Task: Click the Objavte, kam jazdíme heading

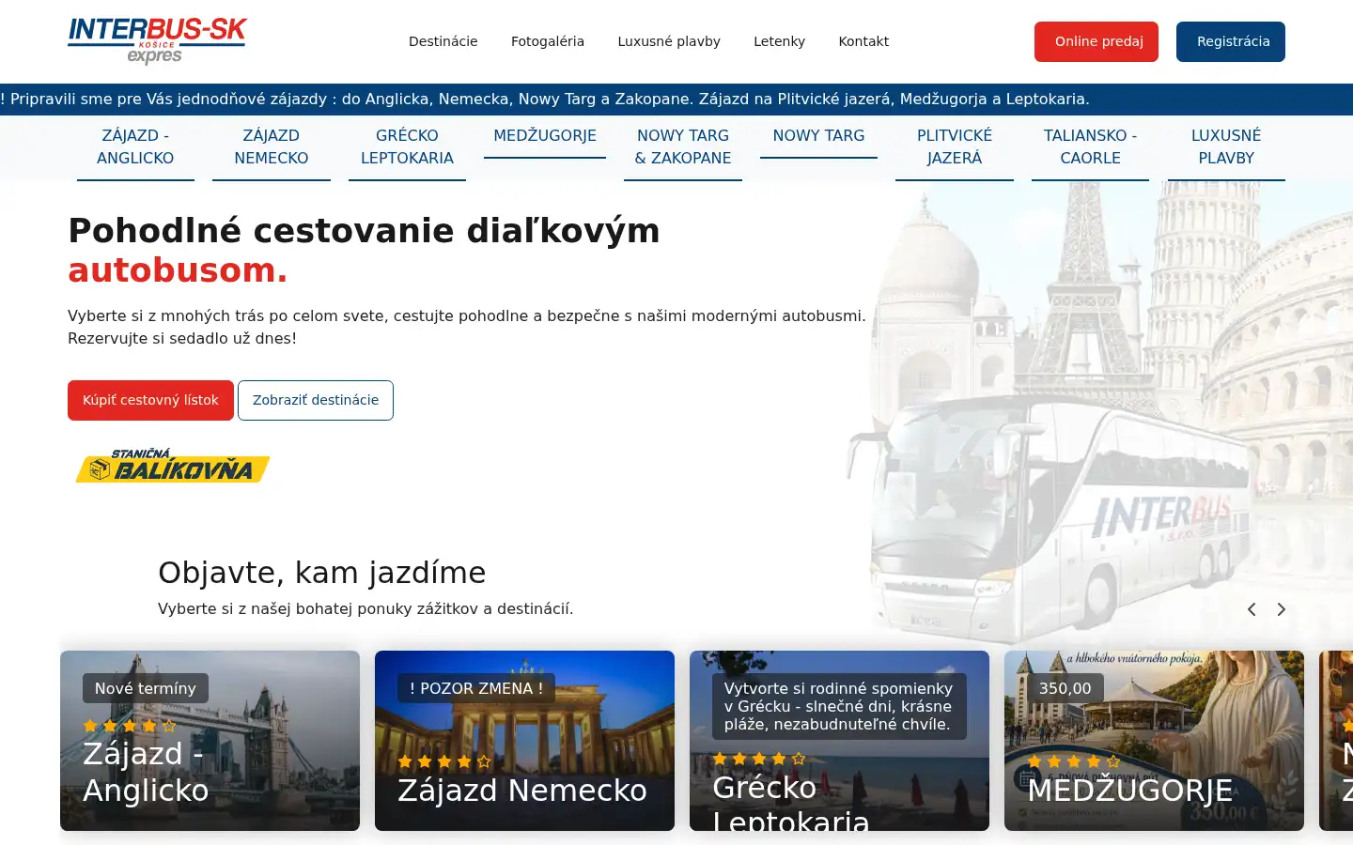Action: point(322,573)
